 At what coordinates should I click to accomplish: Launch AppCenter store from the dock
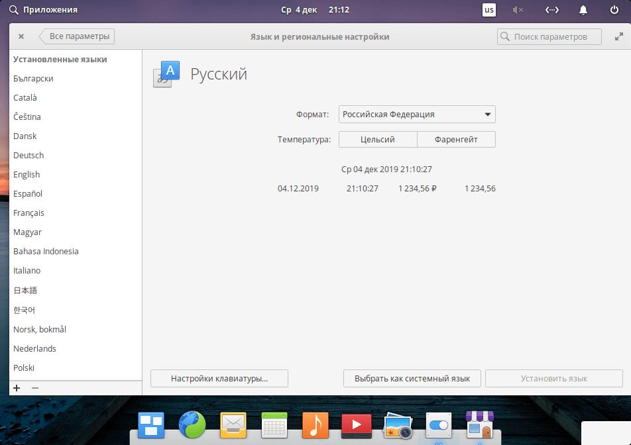[479, 425]
